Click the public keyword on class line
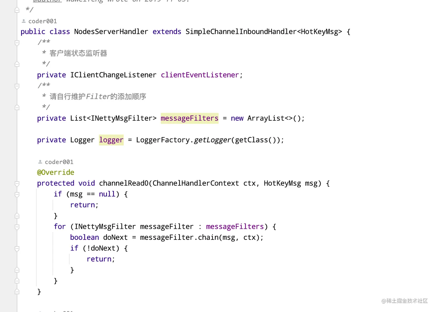Viewport: 436px width, 312px height. [33, 31]
